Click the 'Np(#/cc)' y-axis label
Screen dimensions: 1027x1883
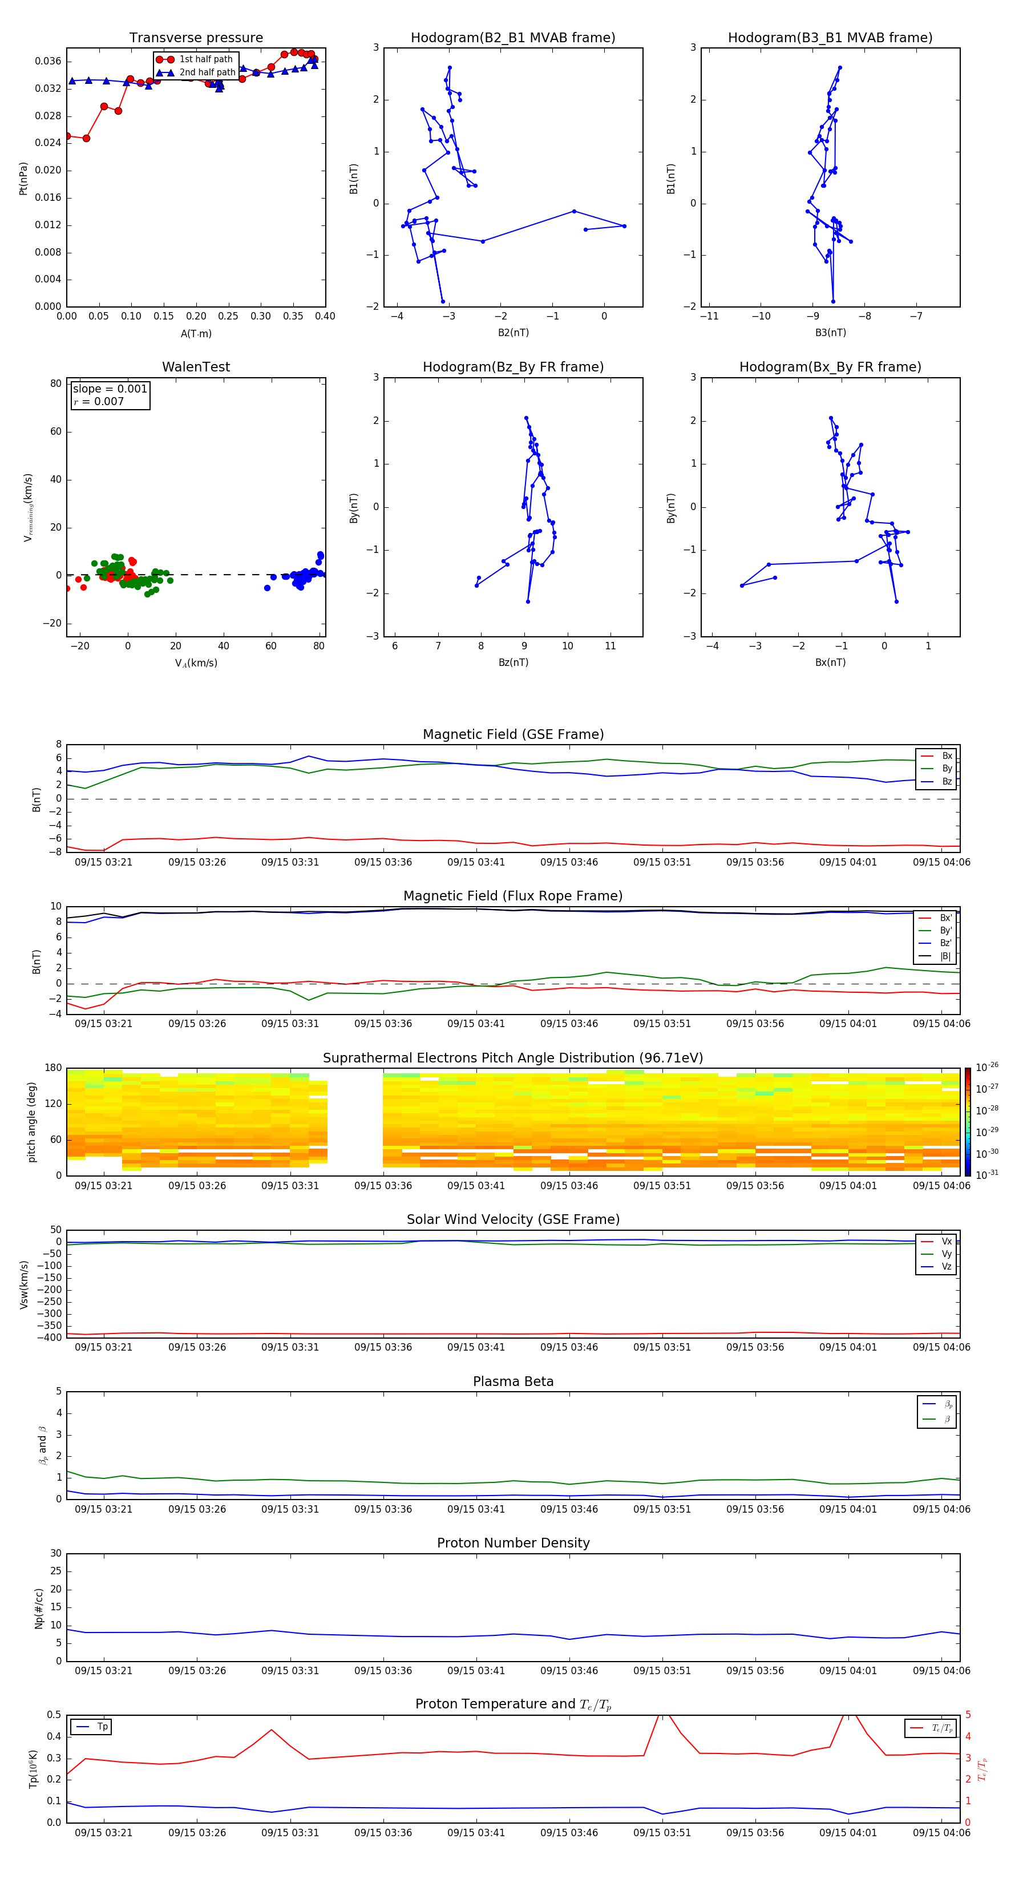[38, 1607]
